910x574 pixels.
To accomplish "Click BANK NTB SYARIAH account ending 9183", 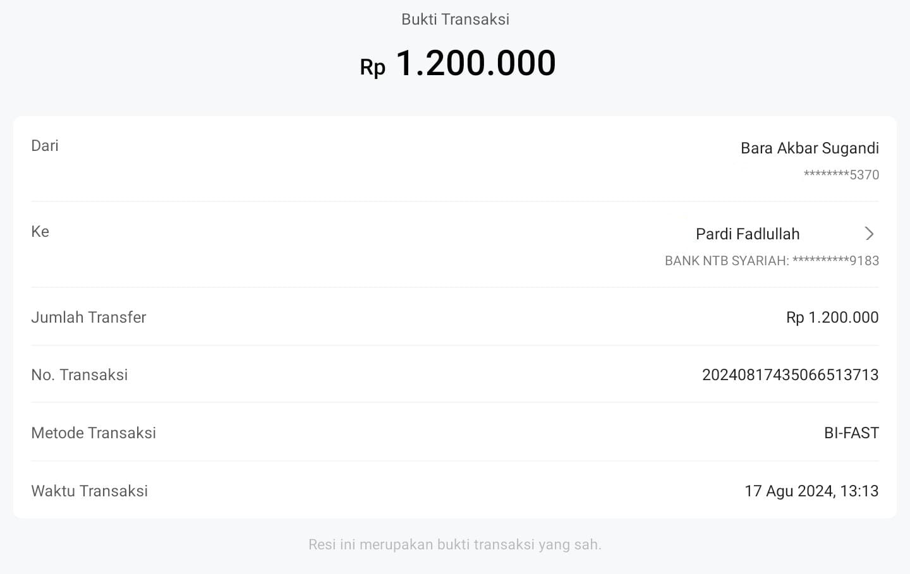I will tap(772, 261).
